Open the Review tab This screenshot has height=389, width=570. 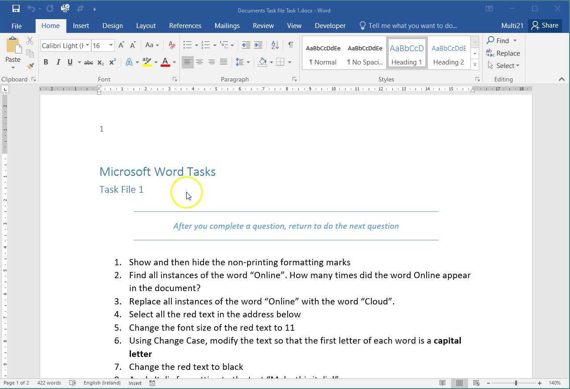[x=263, y=26]
